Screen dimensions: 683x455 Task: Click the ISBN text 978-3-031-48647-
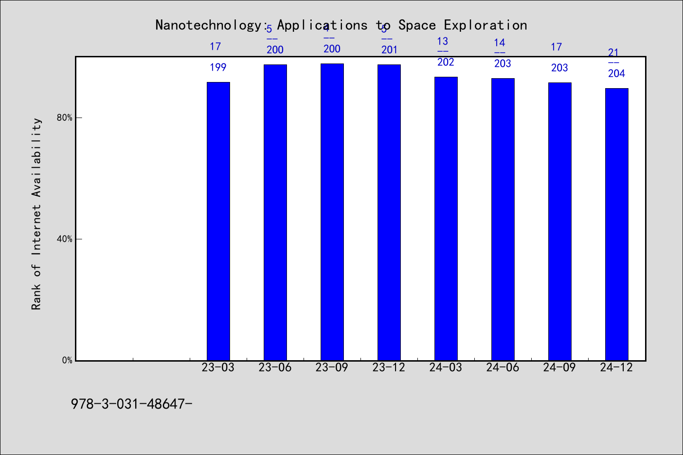click(131, 404)
